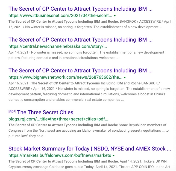Expand the arrow beside markets.buffalonews.com URL
Viewport: 176px width, 171px height.
(x=114, y=156)
